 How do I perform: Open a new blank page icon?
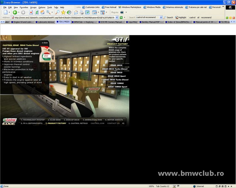[x=6, y=12]
